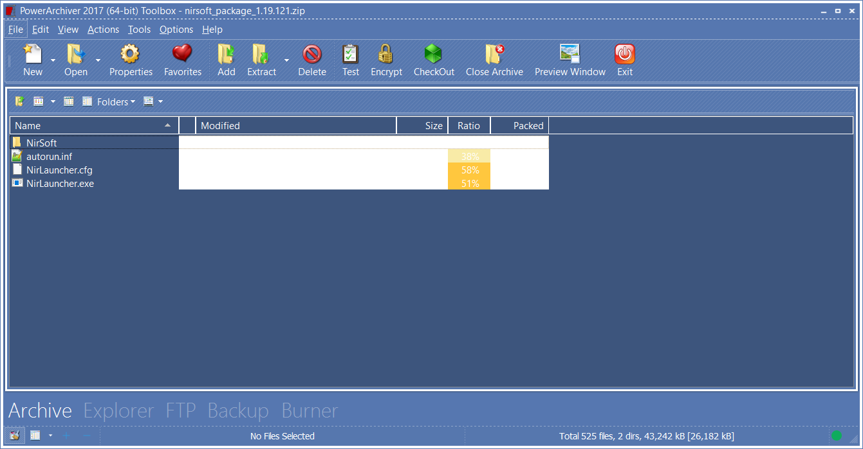Viewport: 863px width, 449px height.
Task: Maximize the PowerArchiver window
Action: pyautogui.click(x=838, y=11)
